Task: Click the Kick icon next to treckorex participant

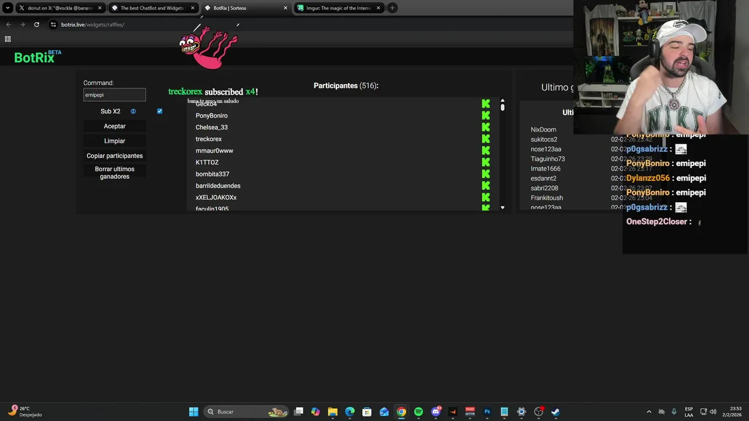Action: 486,139
